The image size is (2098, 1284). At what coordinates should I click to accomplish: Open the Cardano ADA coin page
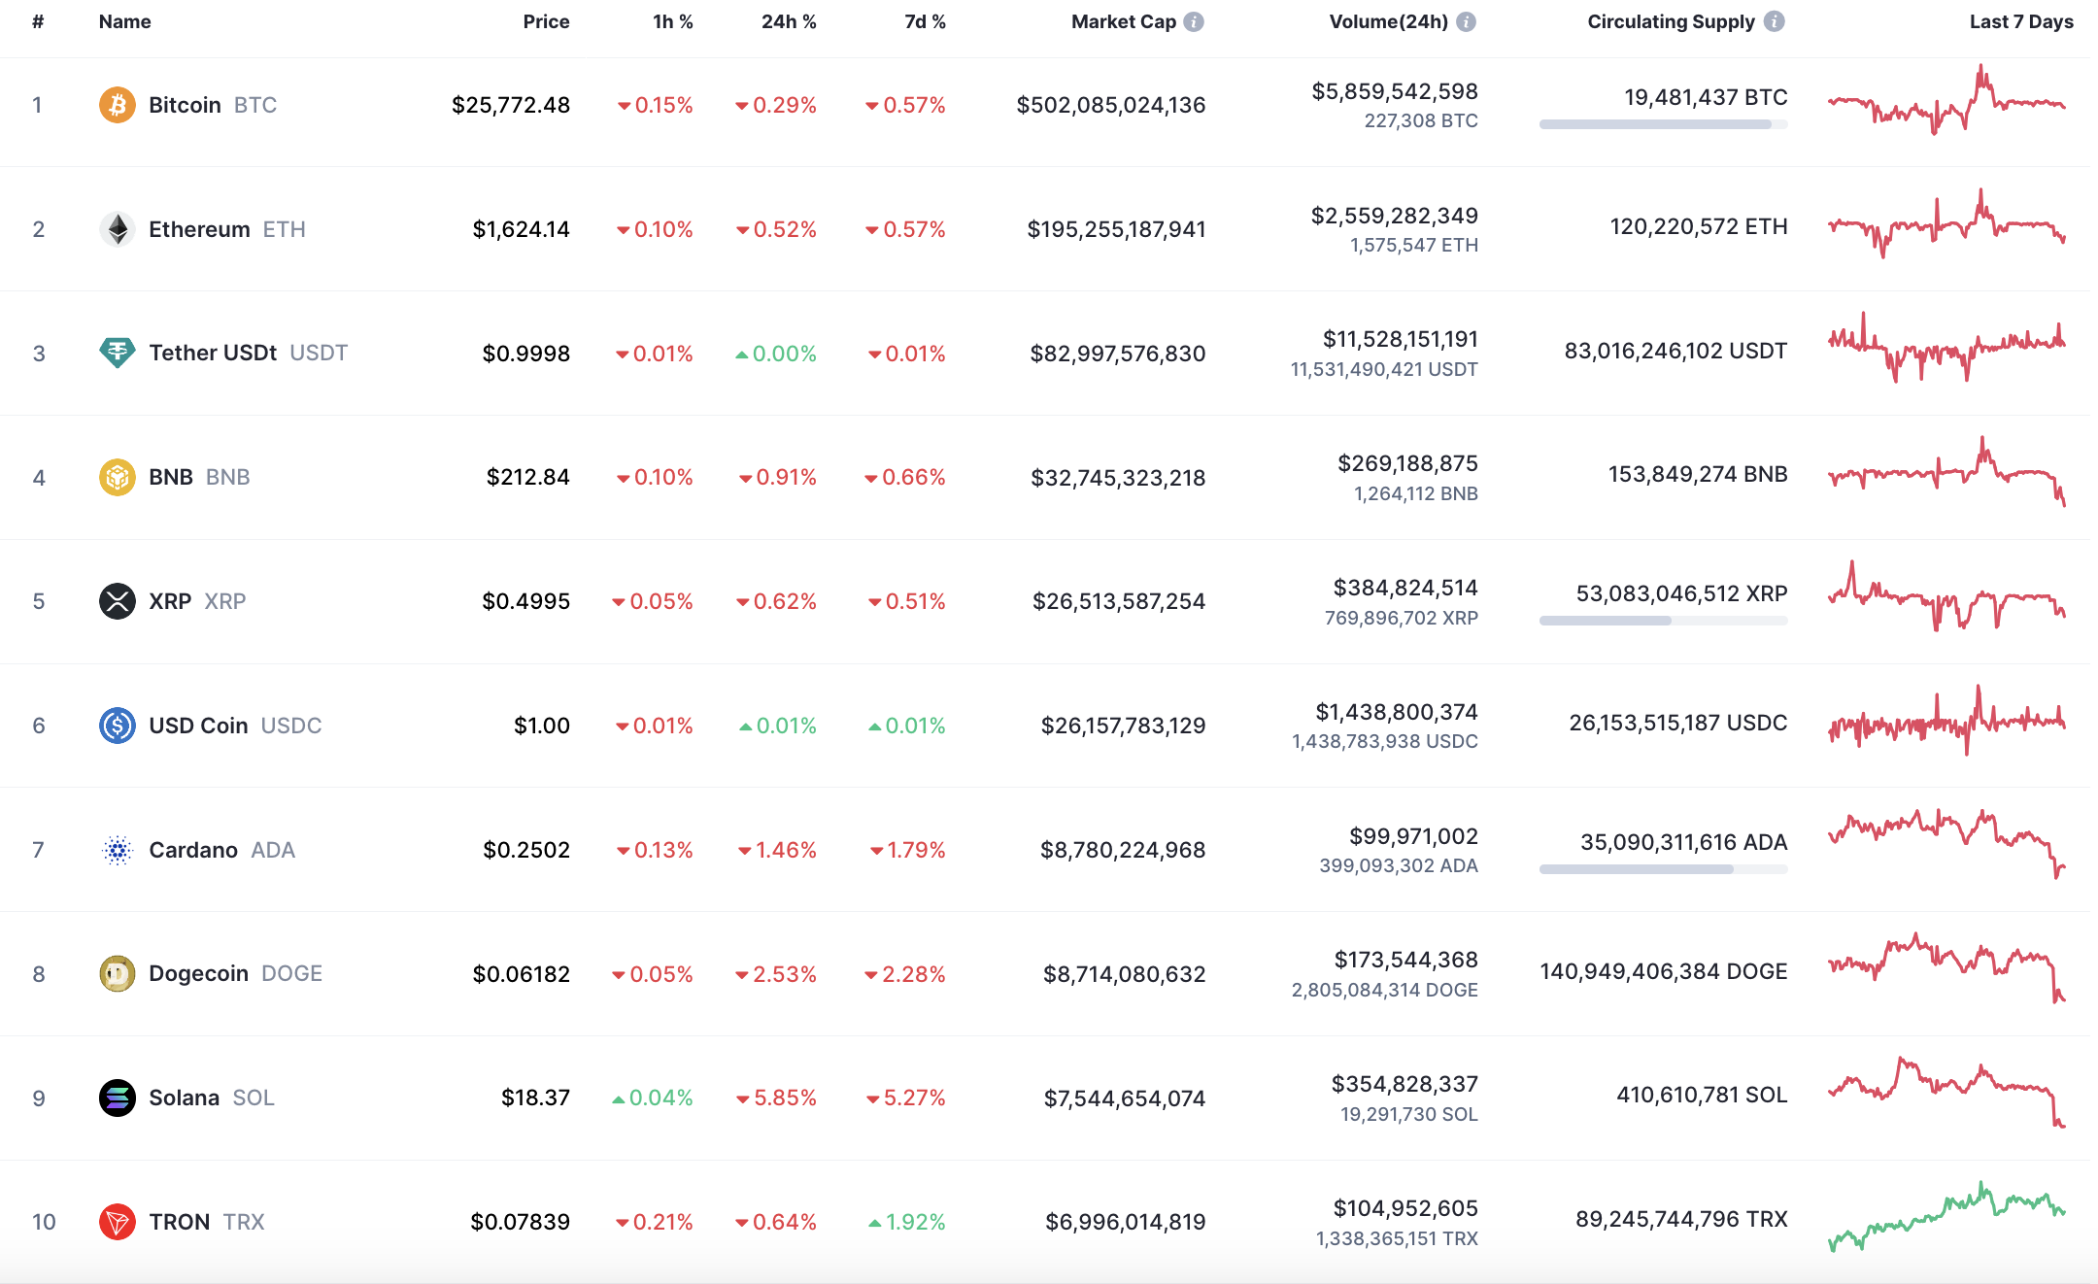193,849
